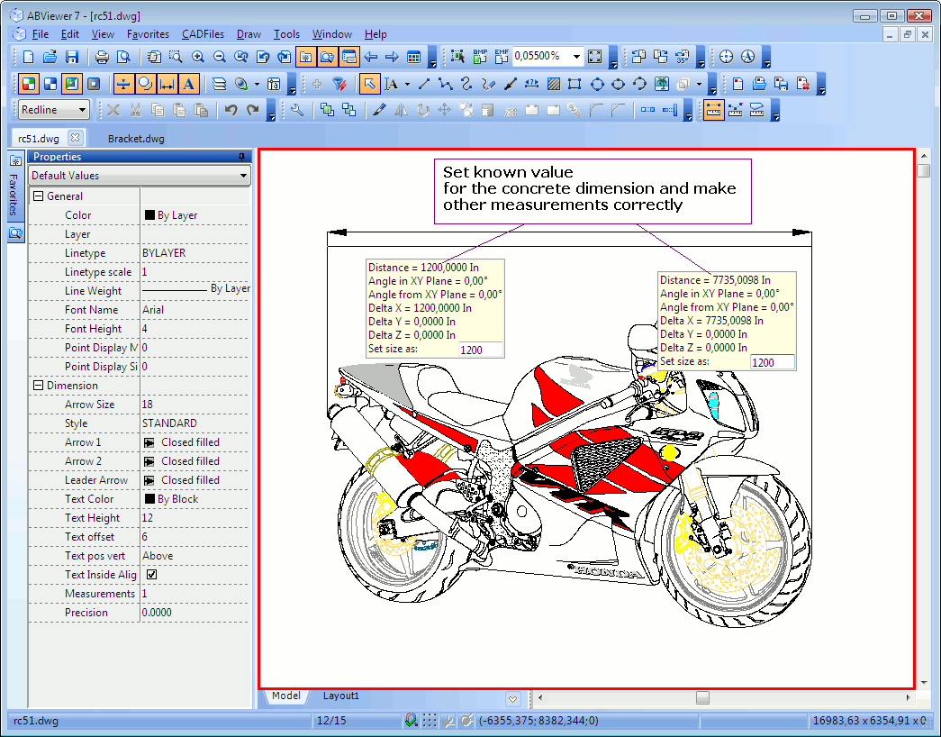Open the Help menu

[x=375, y=34]
